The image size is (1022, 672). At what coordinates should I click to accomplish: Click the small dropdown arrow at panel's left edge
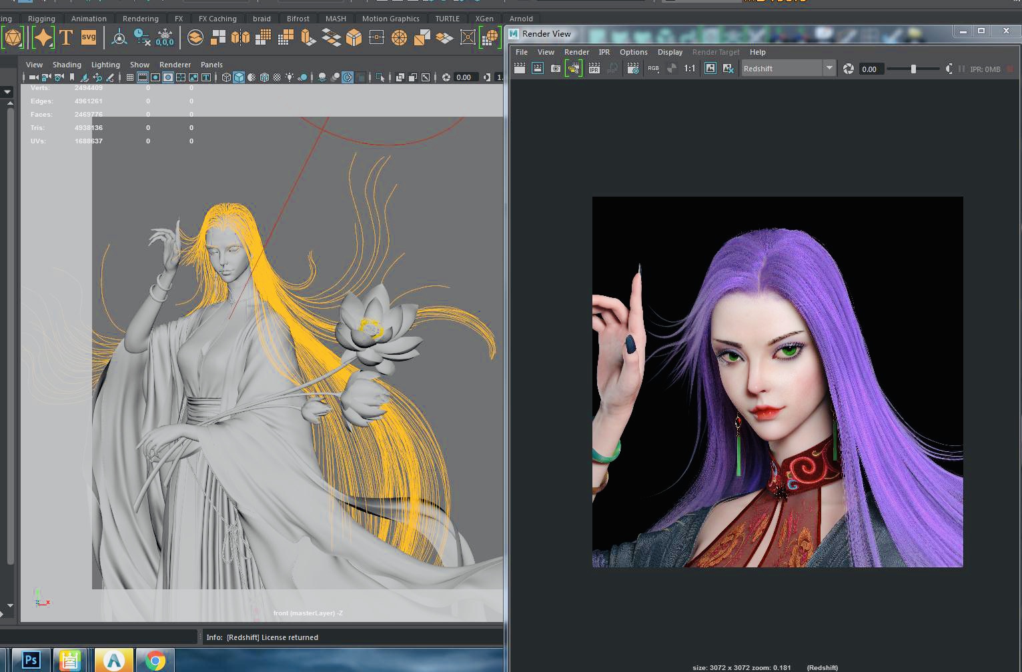tap(7, 92)
